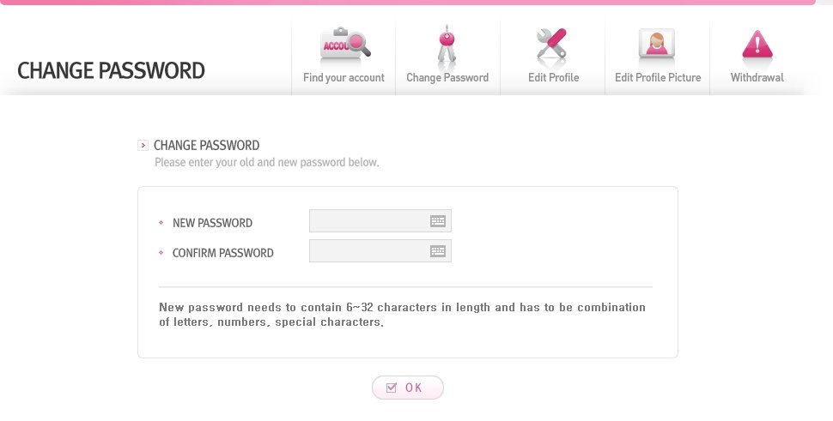Screen dimensions: 833x421
Task: Click the "NEW PASSWORD" field label
Action: [x=212, y=223]
